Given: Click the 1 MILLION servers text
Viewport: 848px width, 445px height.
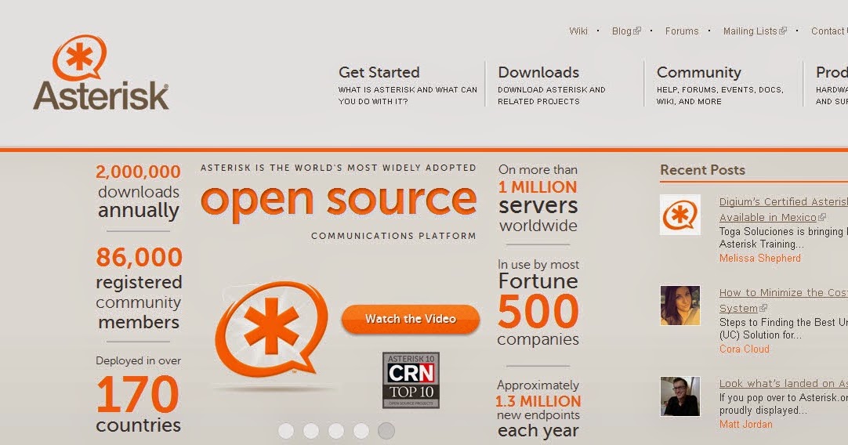Looking at the screenshot, I should click(538, 187).
